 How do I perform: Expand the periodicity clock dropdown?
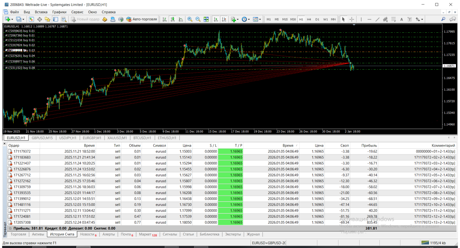(249, 19)
